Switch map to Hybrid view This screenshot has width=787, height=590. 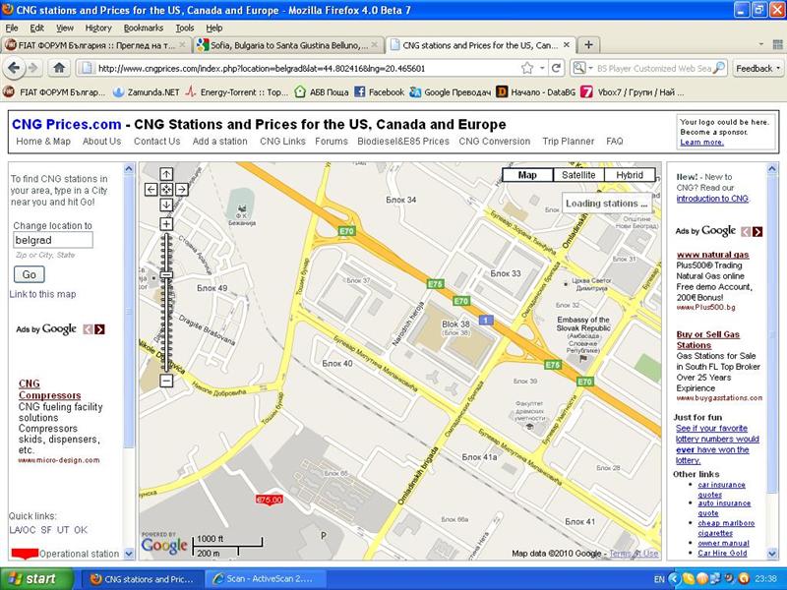pos(630,175)
